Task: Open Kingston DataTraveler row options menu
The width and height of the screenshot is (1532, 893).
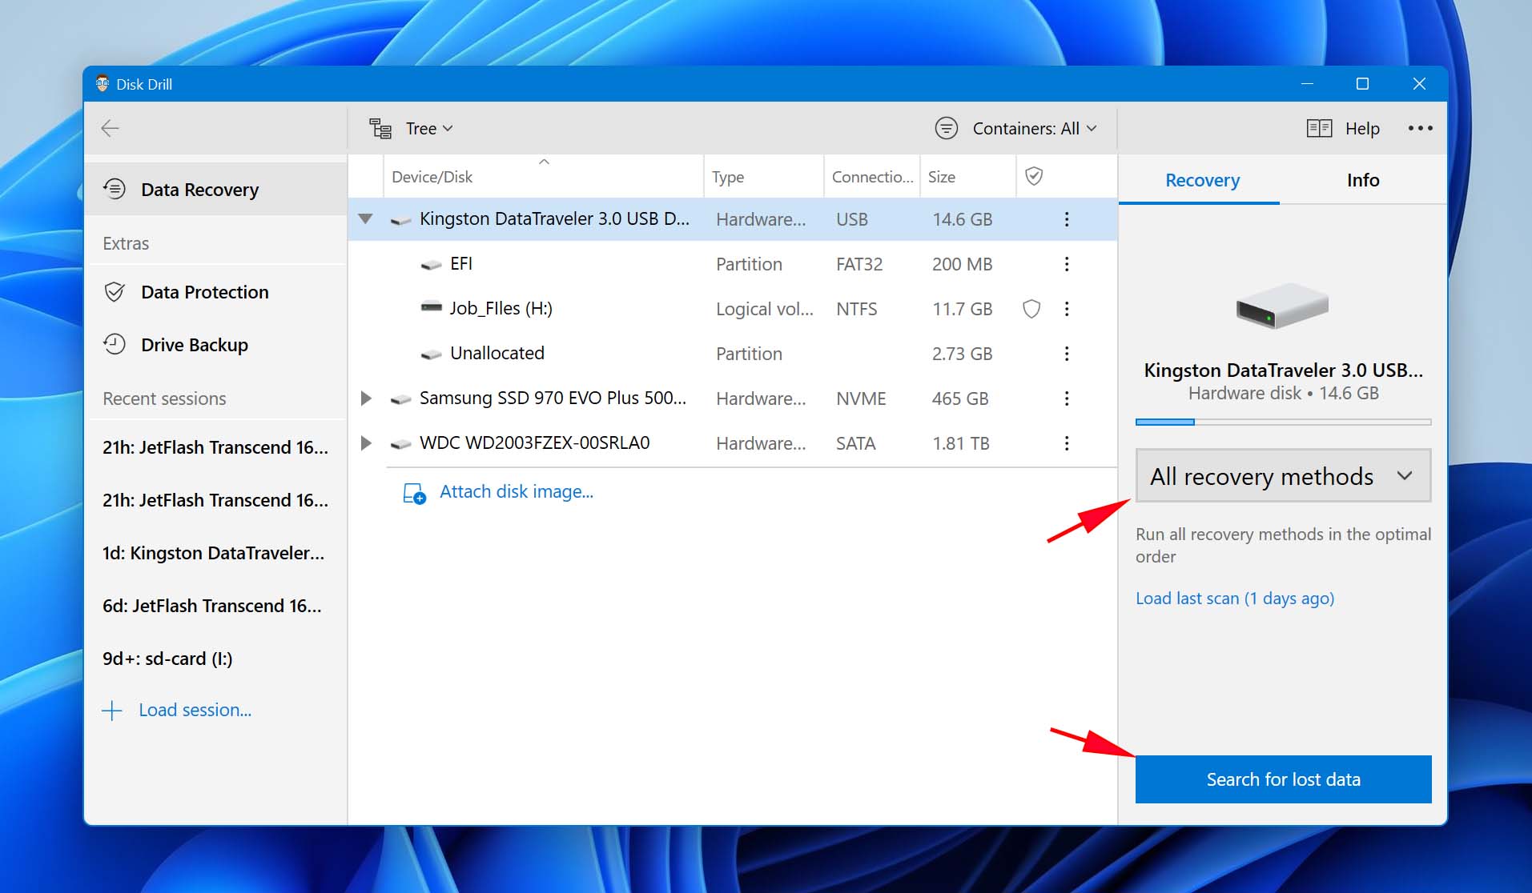Action: coord(1066,218)
